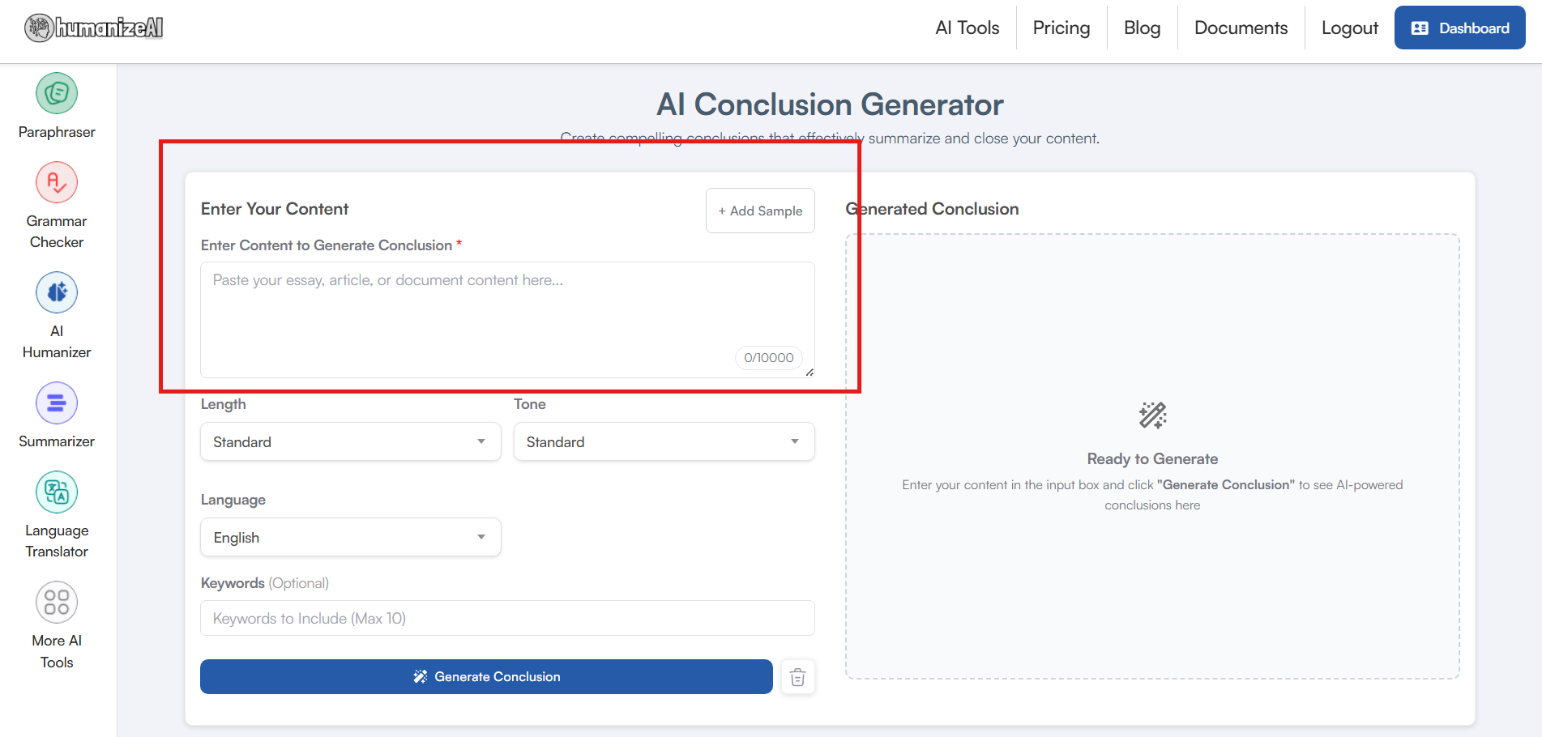Image resolution: width=1542 pixels, height=737 pixels.
Task: Open the AI Tools menu
Action: pyautogui.click(x=967, y=28)
